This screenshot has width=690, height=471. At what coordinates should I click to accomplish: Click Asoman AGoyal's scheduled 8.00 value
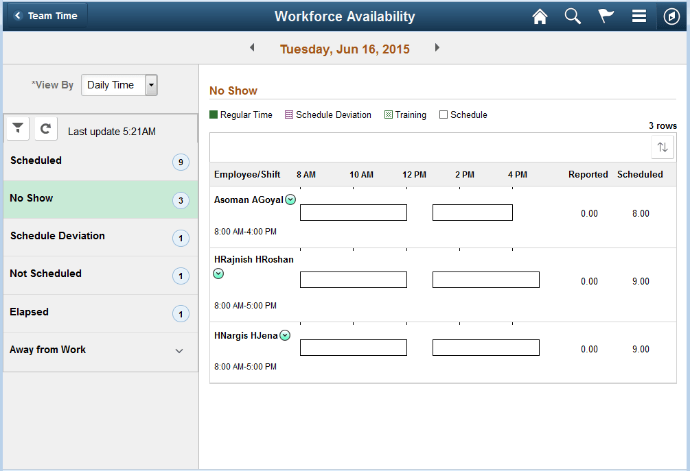(x=641, y=213)
